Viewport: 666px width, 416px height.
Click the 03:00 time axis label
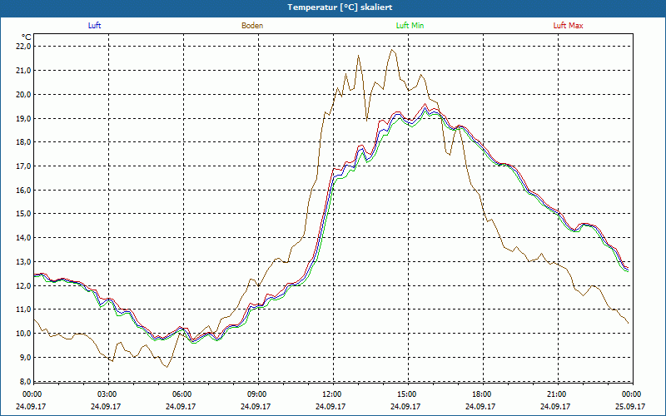[106, 394]
